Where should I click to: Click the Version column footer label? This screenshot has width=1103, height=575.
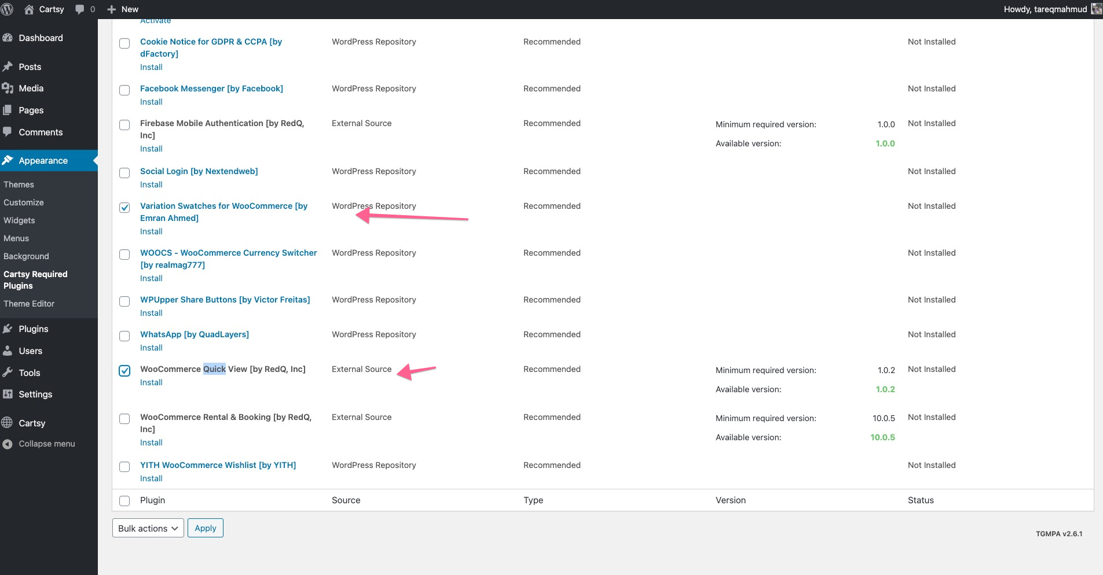tap(731, 500)
